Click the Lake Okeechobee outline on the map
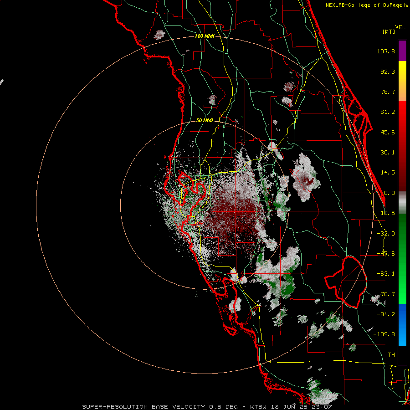Image resolution: width=410 pixels, height=410 pixels. (346, 282)
